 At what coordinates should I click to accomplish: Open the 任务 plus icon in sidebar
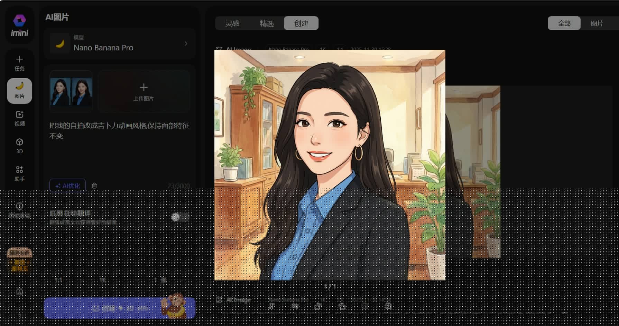19,63
